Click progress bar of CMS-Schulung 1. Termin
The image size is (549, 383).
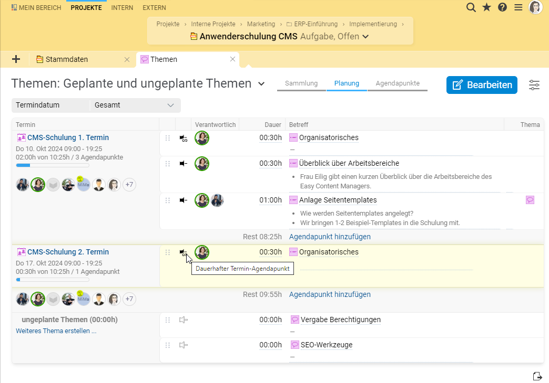pos(53,165)
